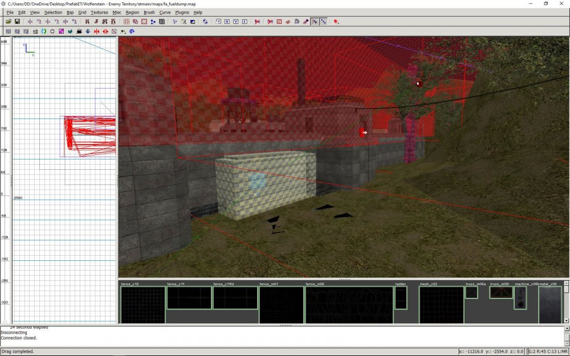The image size is (570, 356).
Task: Click the x-axis Rotate icon
Action: [x=39, y=22]
